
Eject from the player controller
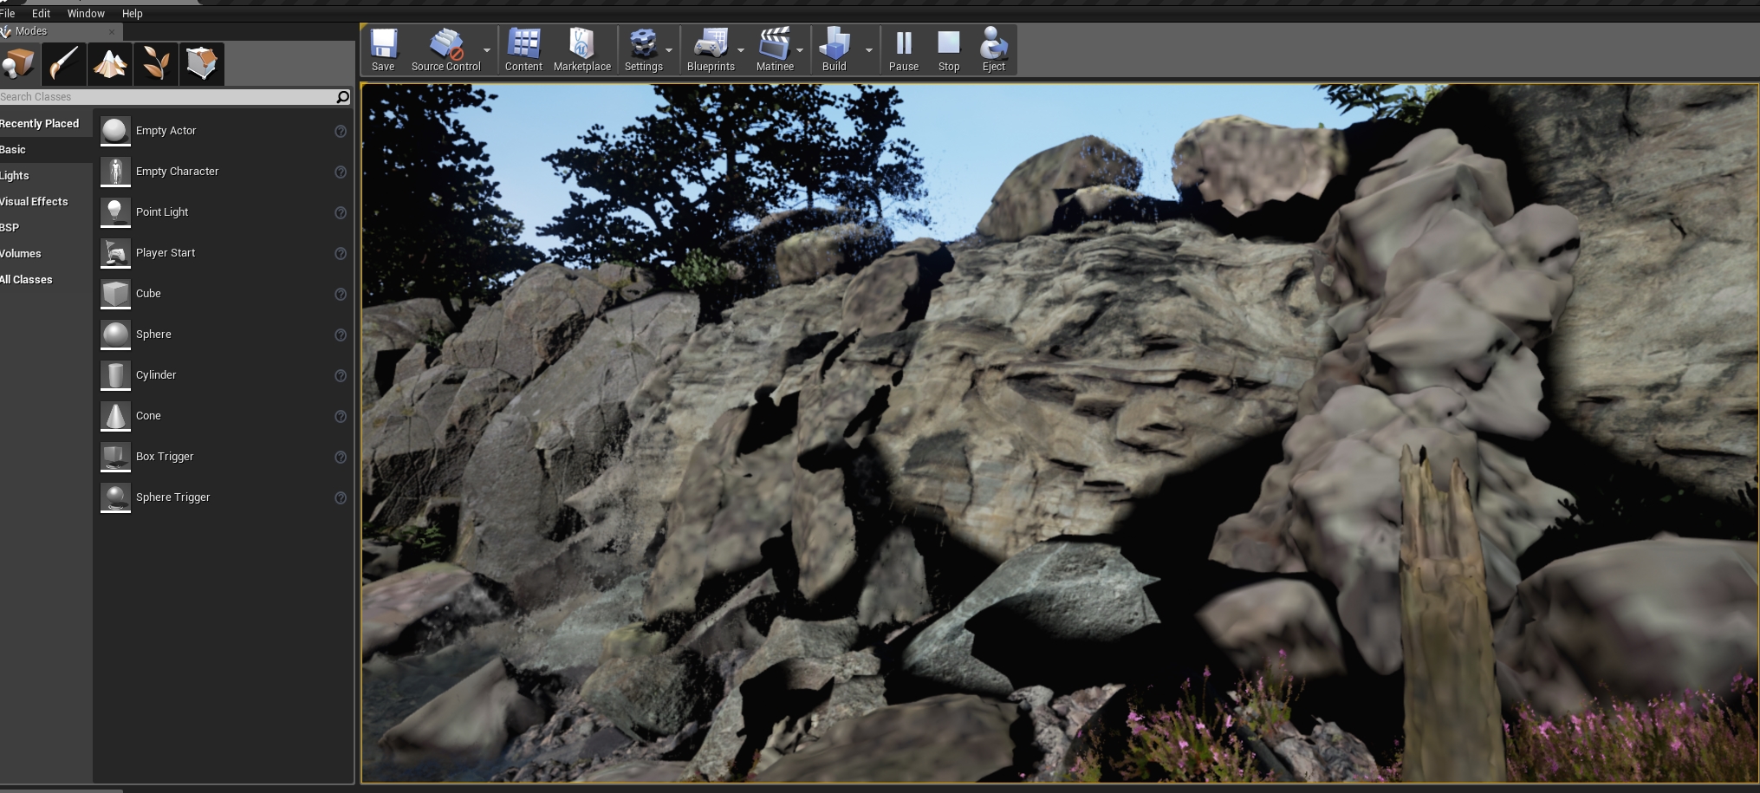(993, 50)
